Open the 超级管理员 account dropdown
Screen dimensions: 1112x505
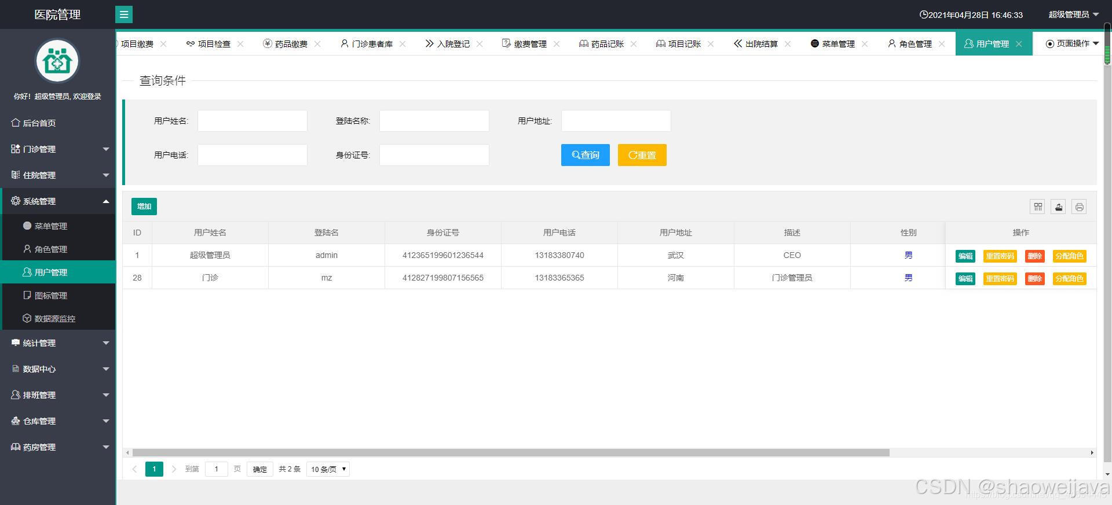[x=1073, y=14]
